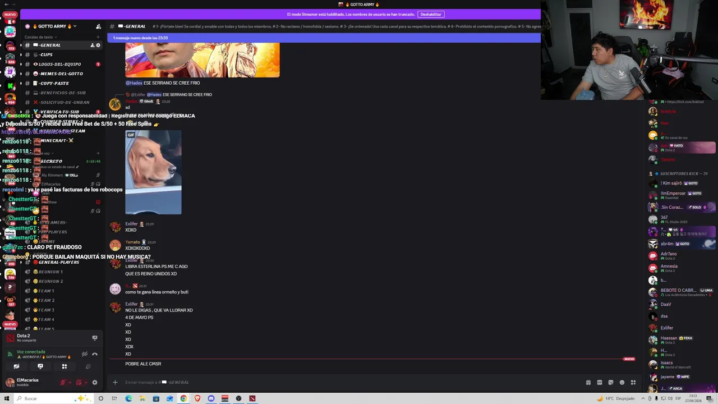Toggle camera on in voice panel

click(x=16, y=366)
